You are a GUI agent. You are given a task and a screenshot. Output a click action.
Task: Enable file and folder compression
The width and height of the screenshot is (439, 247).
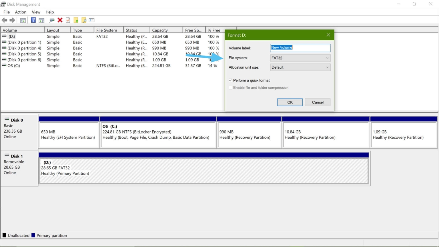[230, 87]
